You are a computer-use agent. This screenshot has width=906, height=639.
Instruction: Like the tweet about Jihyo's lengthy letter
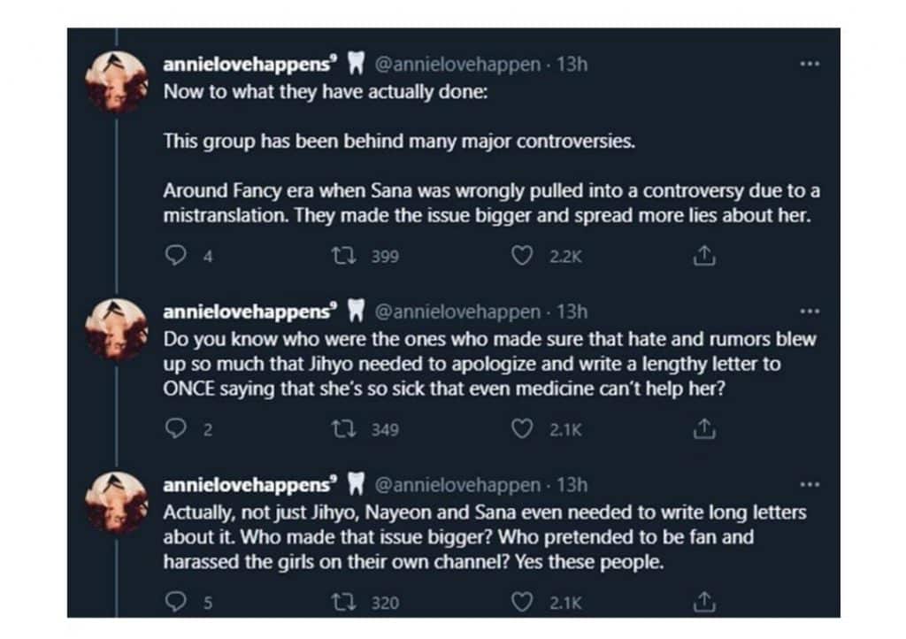[524, 429]
